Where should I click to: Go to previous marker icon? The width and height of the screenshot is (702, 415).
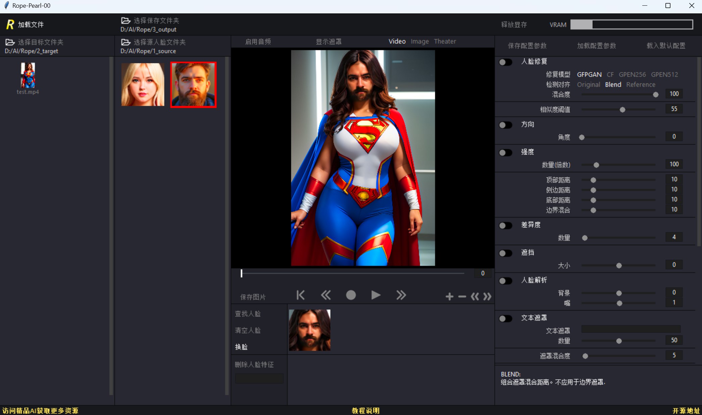click(x=475, y=296)
